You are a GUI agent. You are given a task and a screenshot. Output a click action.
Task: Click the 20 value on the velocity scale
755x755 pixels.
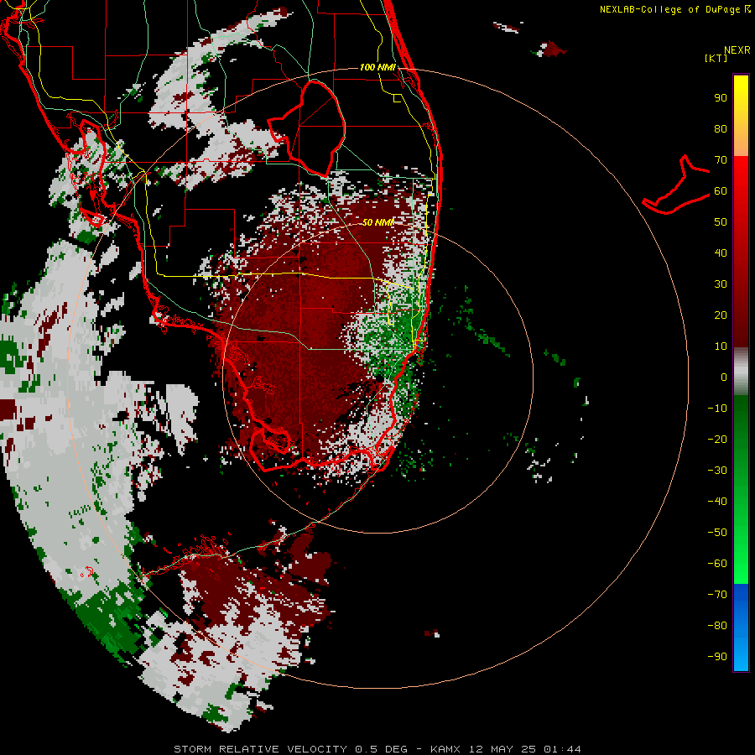721,315
